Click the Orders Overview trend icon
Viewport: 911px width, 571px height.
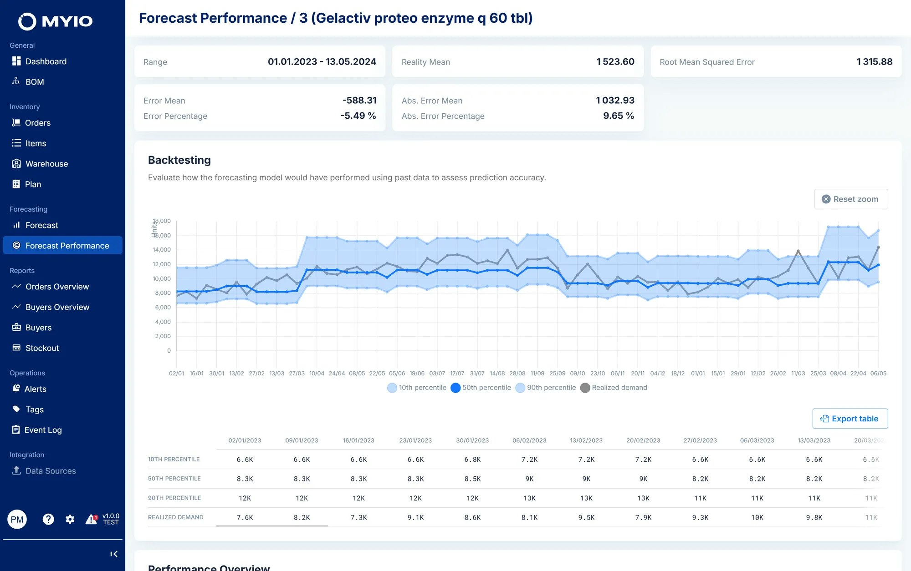(16, 286)
